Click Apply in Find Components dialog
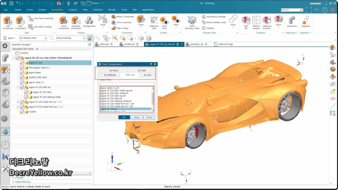This screenshot has width=338, height=190. point(137,117)
